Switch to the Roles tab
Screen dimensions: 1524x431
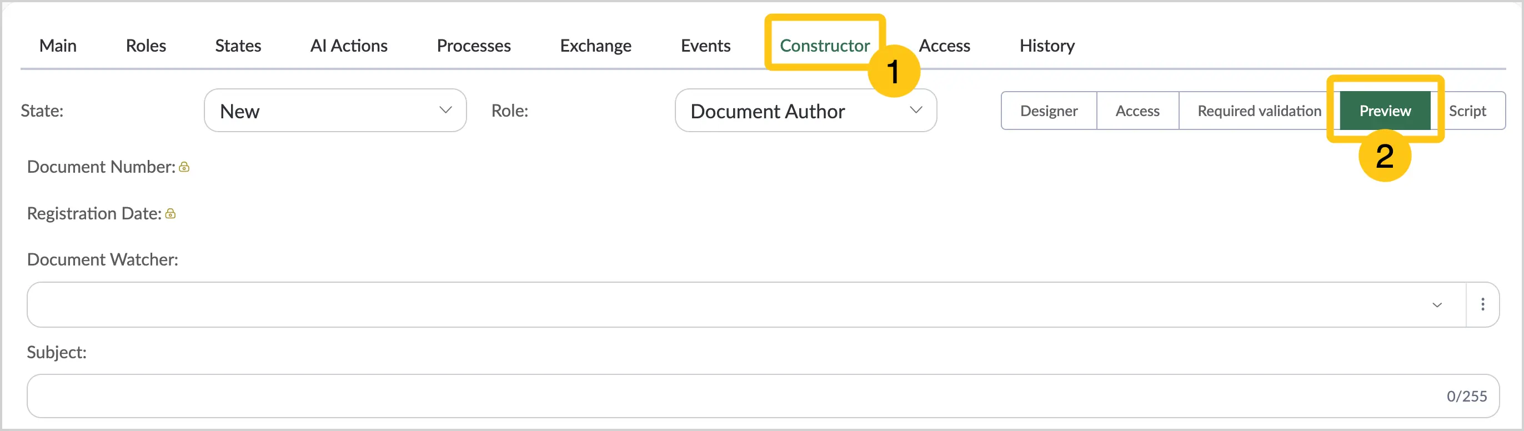click(x=146, y=46)
